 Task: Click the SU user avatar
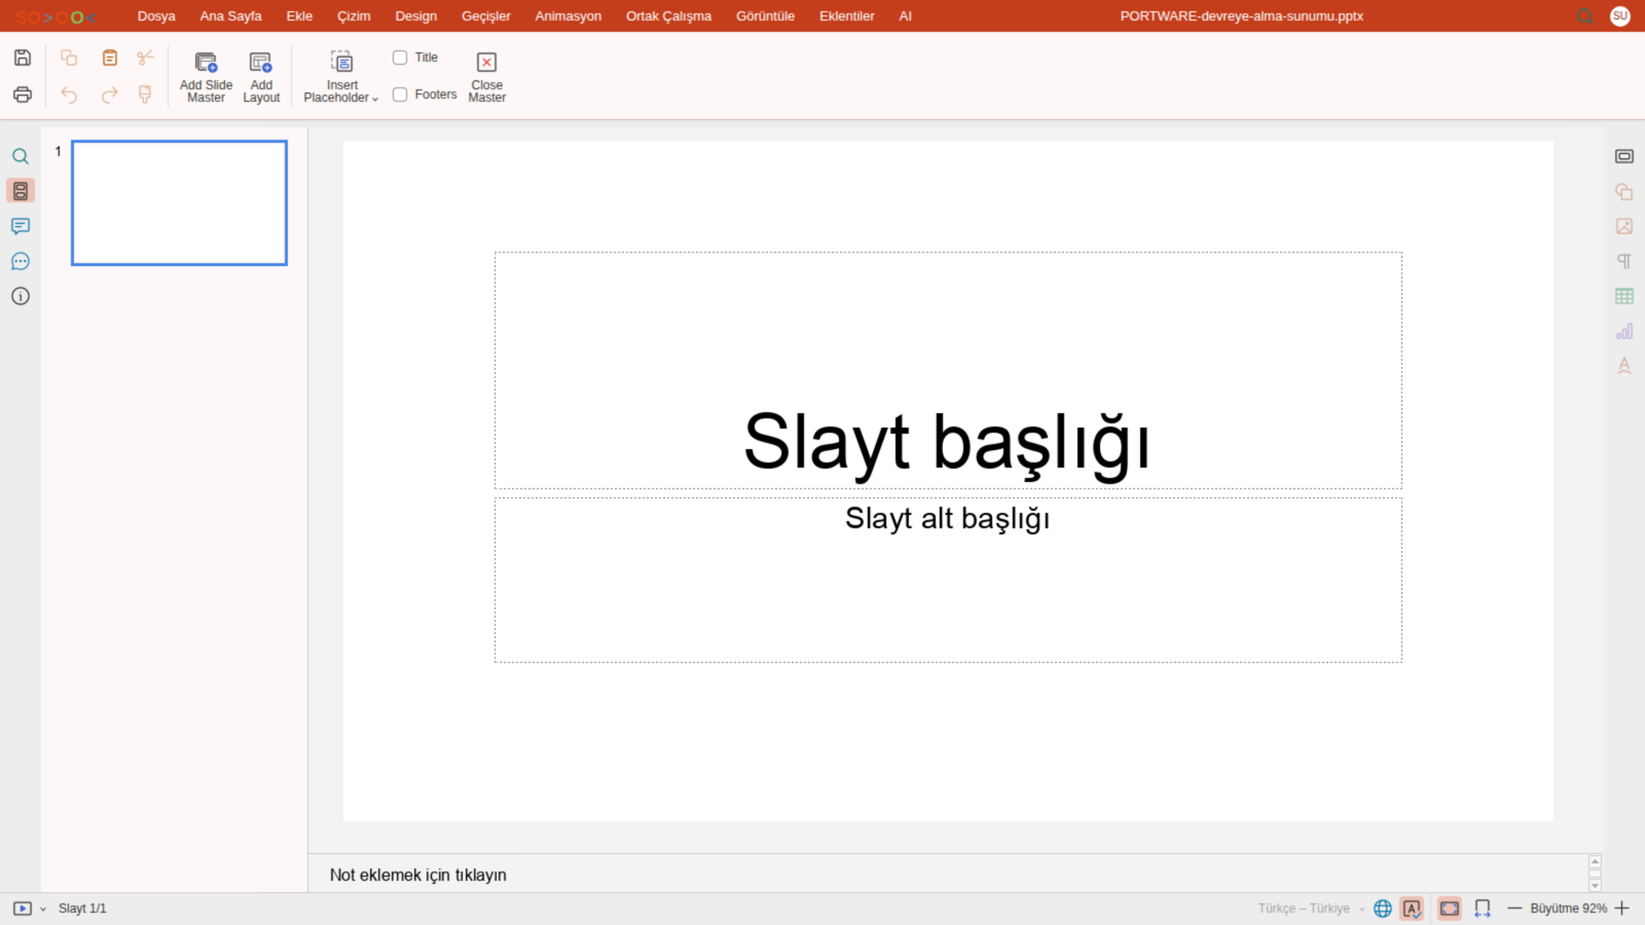click(1620, 16)
